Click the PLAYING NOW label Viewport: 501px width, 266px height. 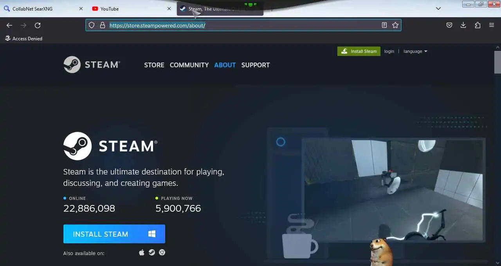[x=177, y=198]
